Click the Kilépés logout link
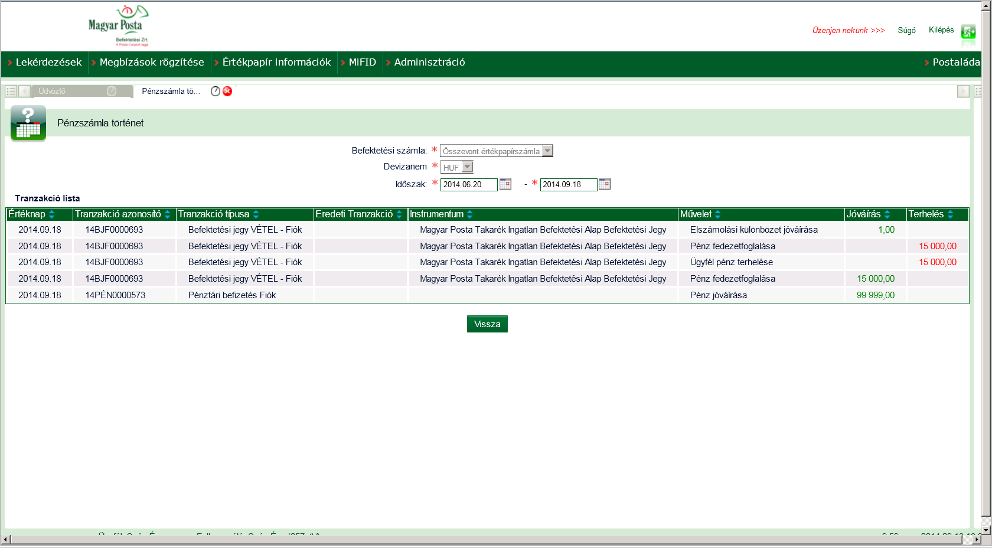 (x=941, y=30)
